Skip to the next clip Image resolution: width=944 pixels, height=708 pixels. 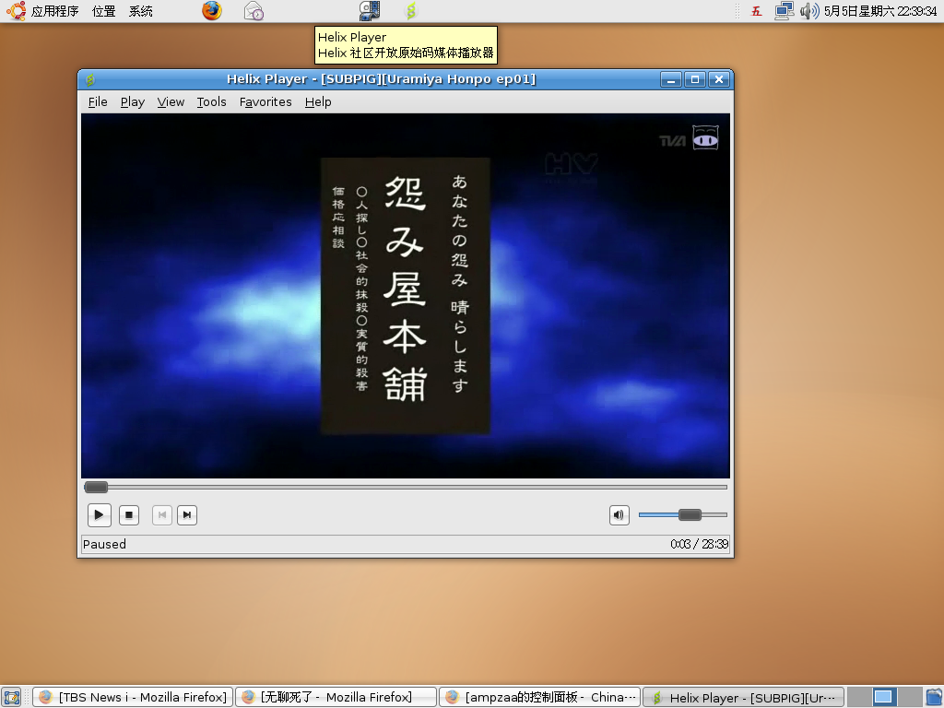[187, 515]
